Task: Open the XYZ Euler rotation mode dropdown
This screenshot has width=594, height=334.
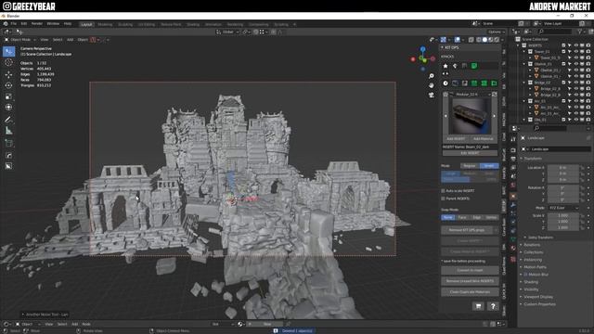Action: 563,208
